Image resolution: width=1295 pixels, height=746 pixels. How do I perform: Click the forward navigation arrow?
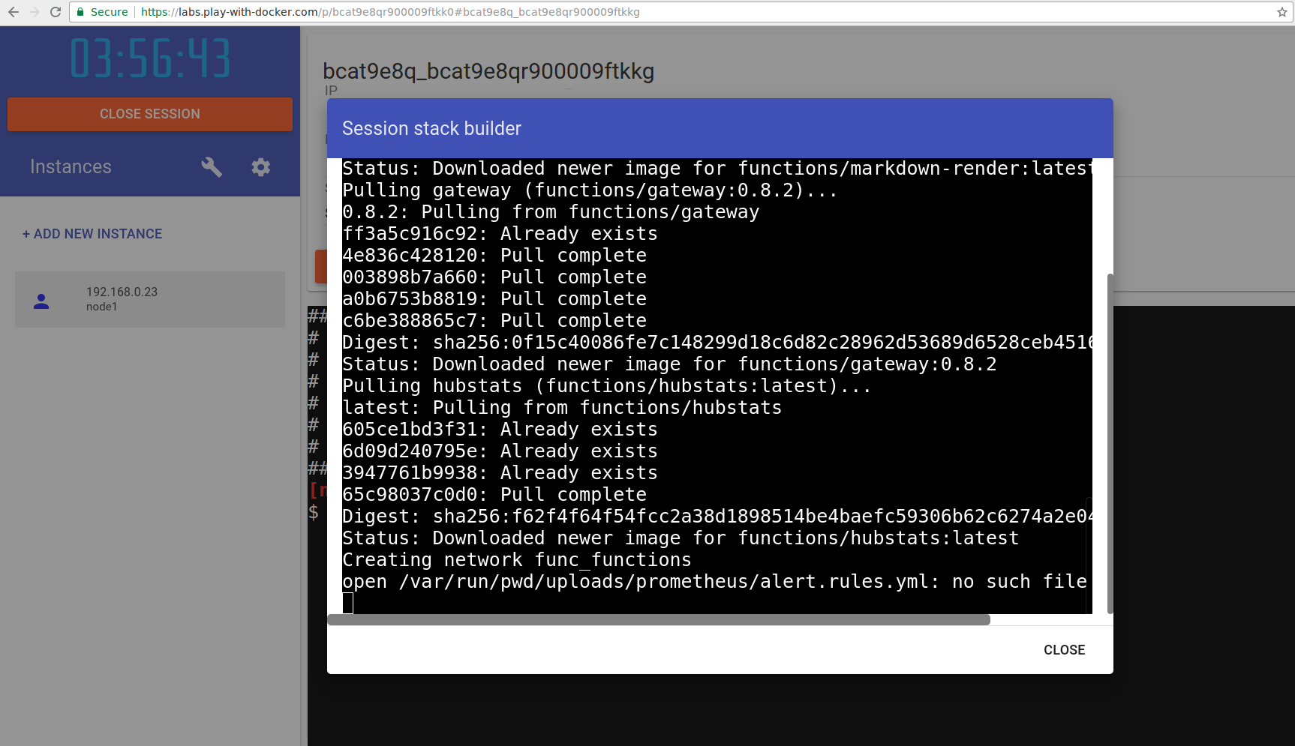coord(34,12)
